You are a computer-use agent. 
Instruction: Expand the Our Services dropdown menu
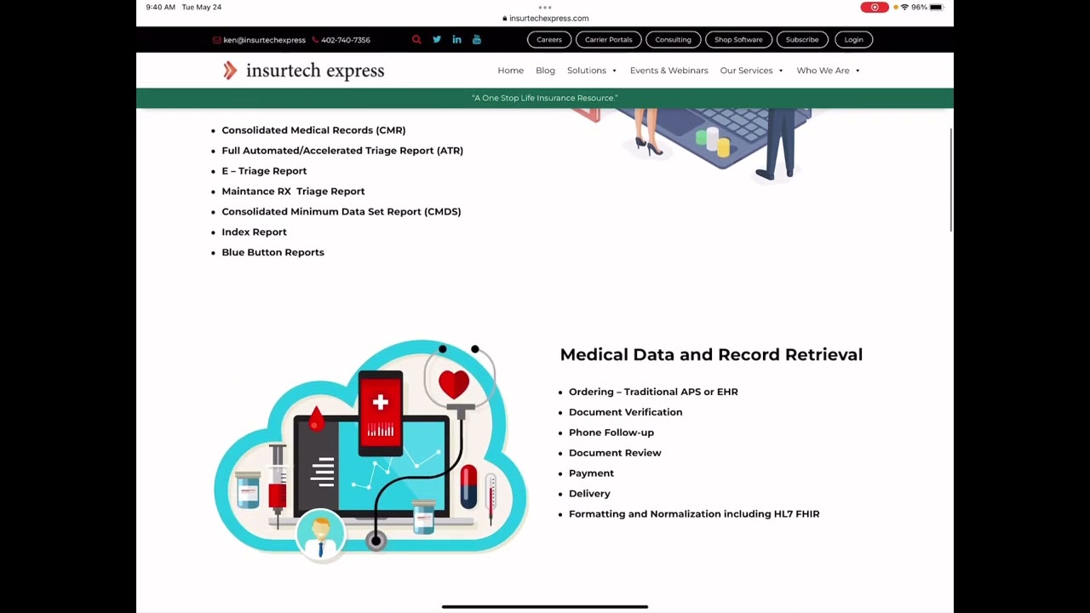(x=752, y=71)
